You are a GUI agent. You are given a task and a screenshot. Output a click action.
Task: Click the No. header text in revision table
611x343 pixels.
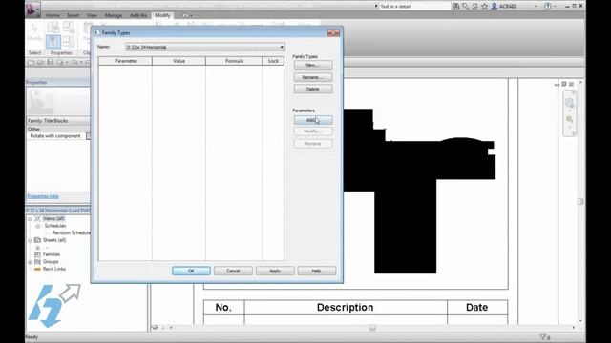point(223,307)
